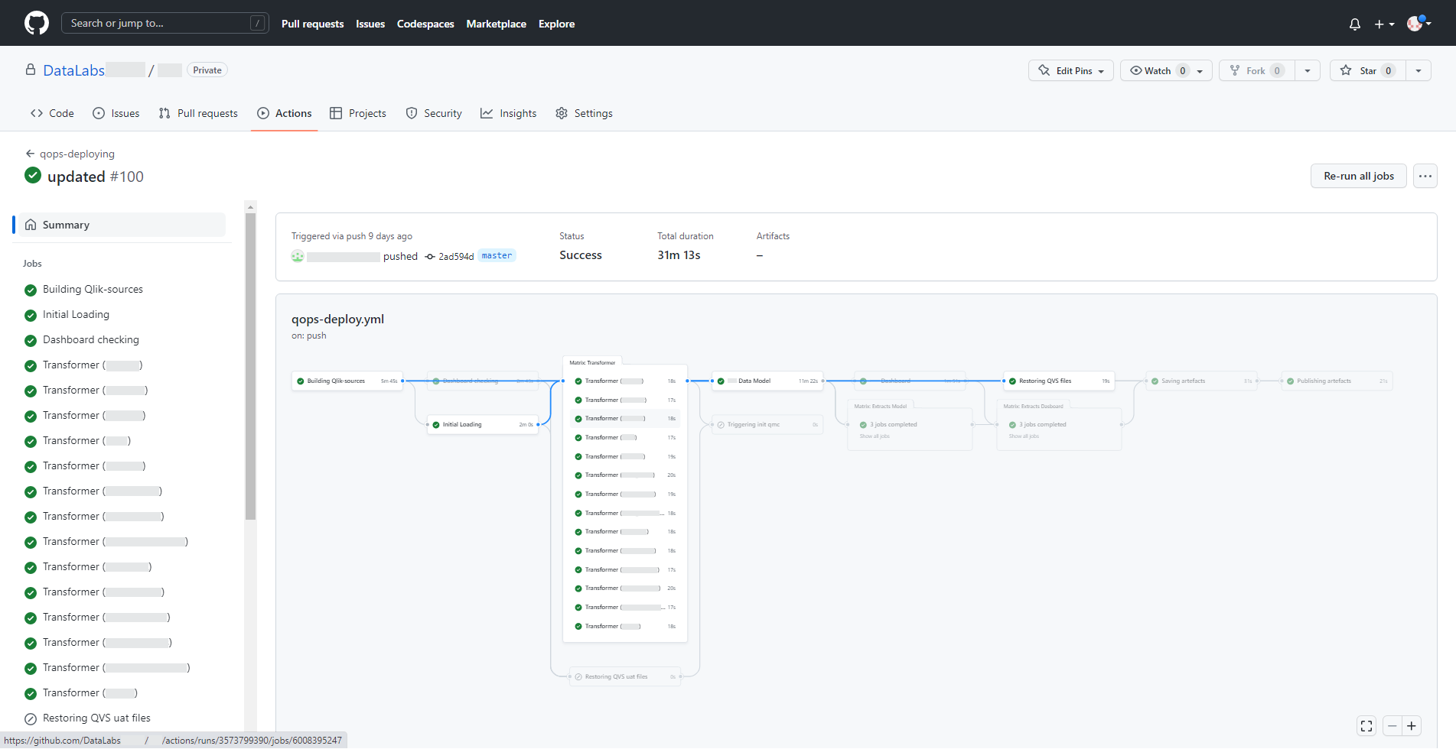Open the three-dots workflow run menu

pyautogui.click(x=1425, y=176)
